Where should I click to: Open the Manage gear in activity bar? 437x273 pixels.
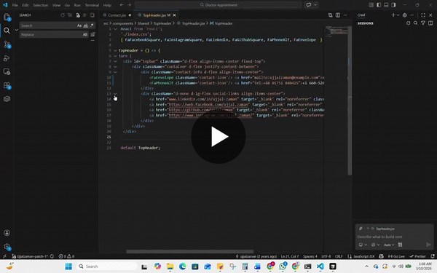point(7,247)
